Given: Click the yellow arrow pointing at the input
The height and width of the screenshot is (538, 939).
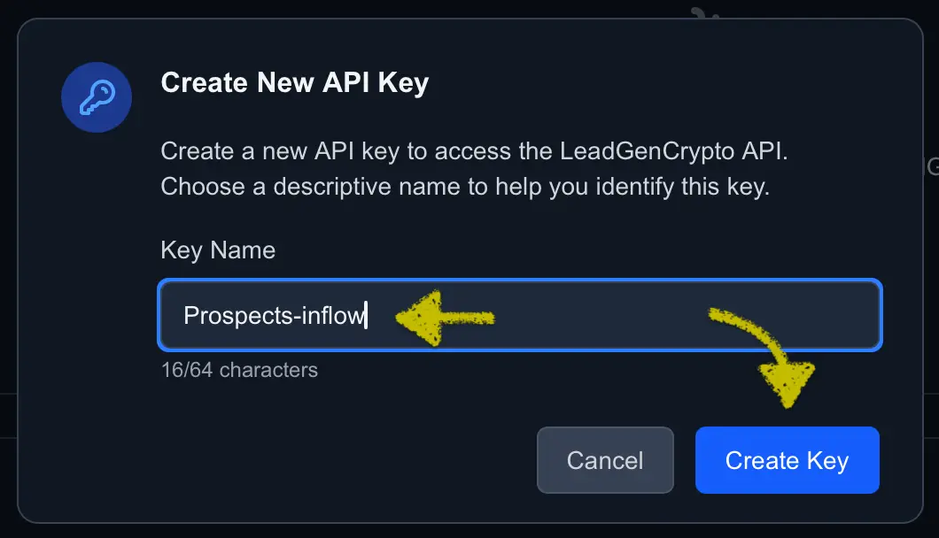Looking at the screenshot, I should point(443,317).
